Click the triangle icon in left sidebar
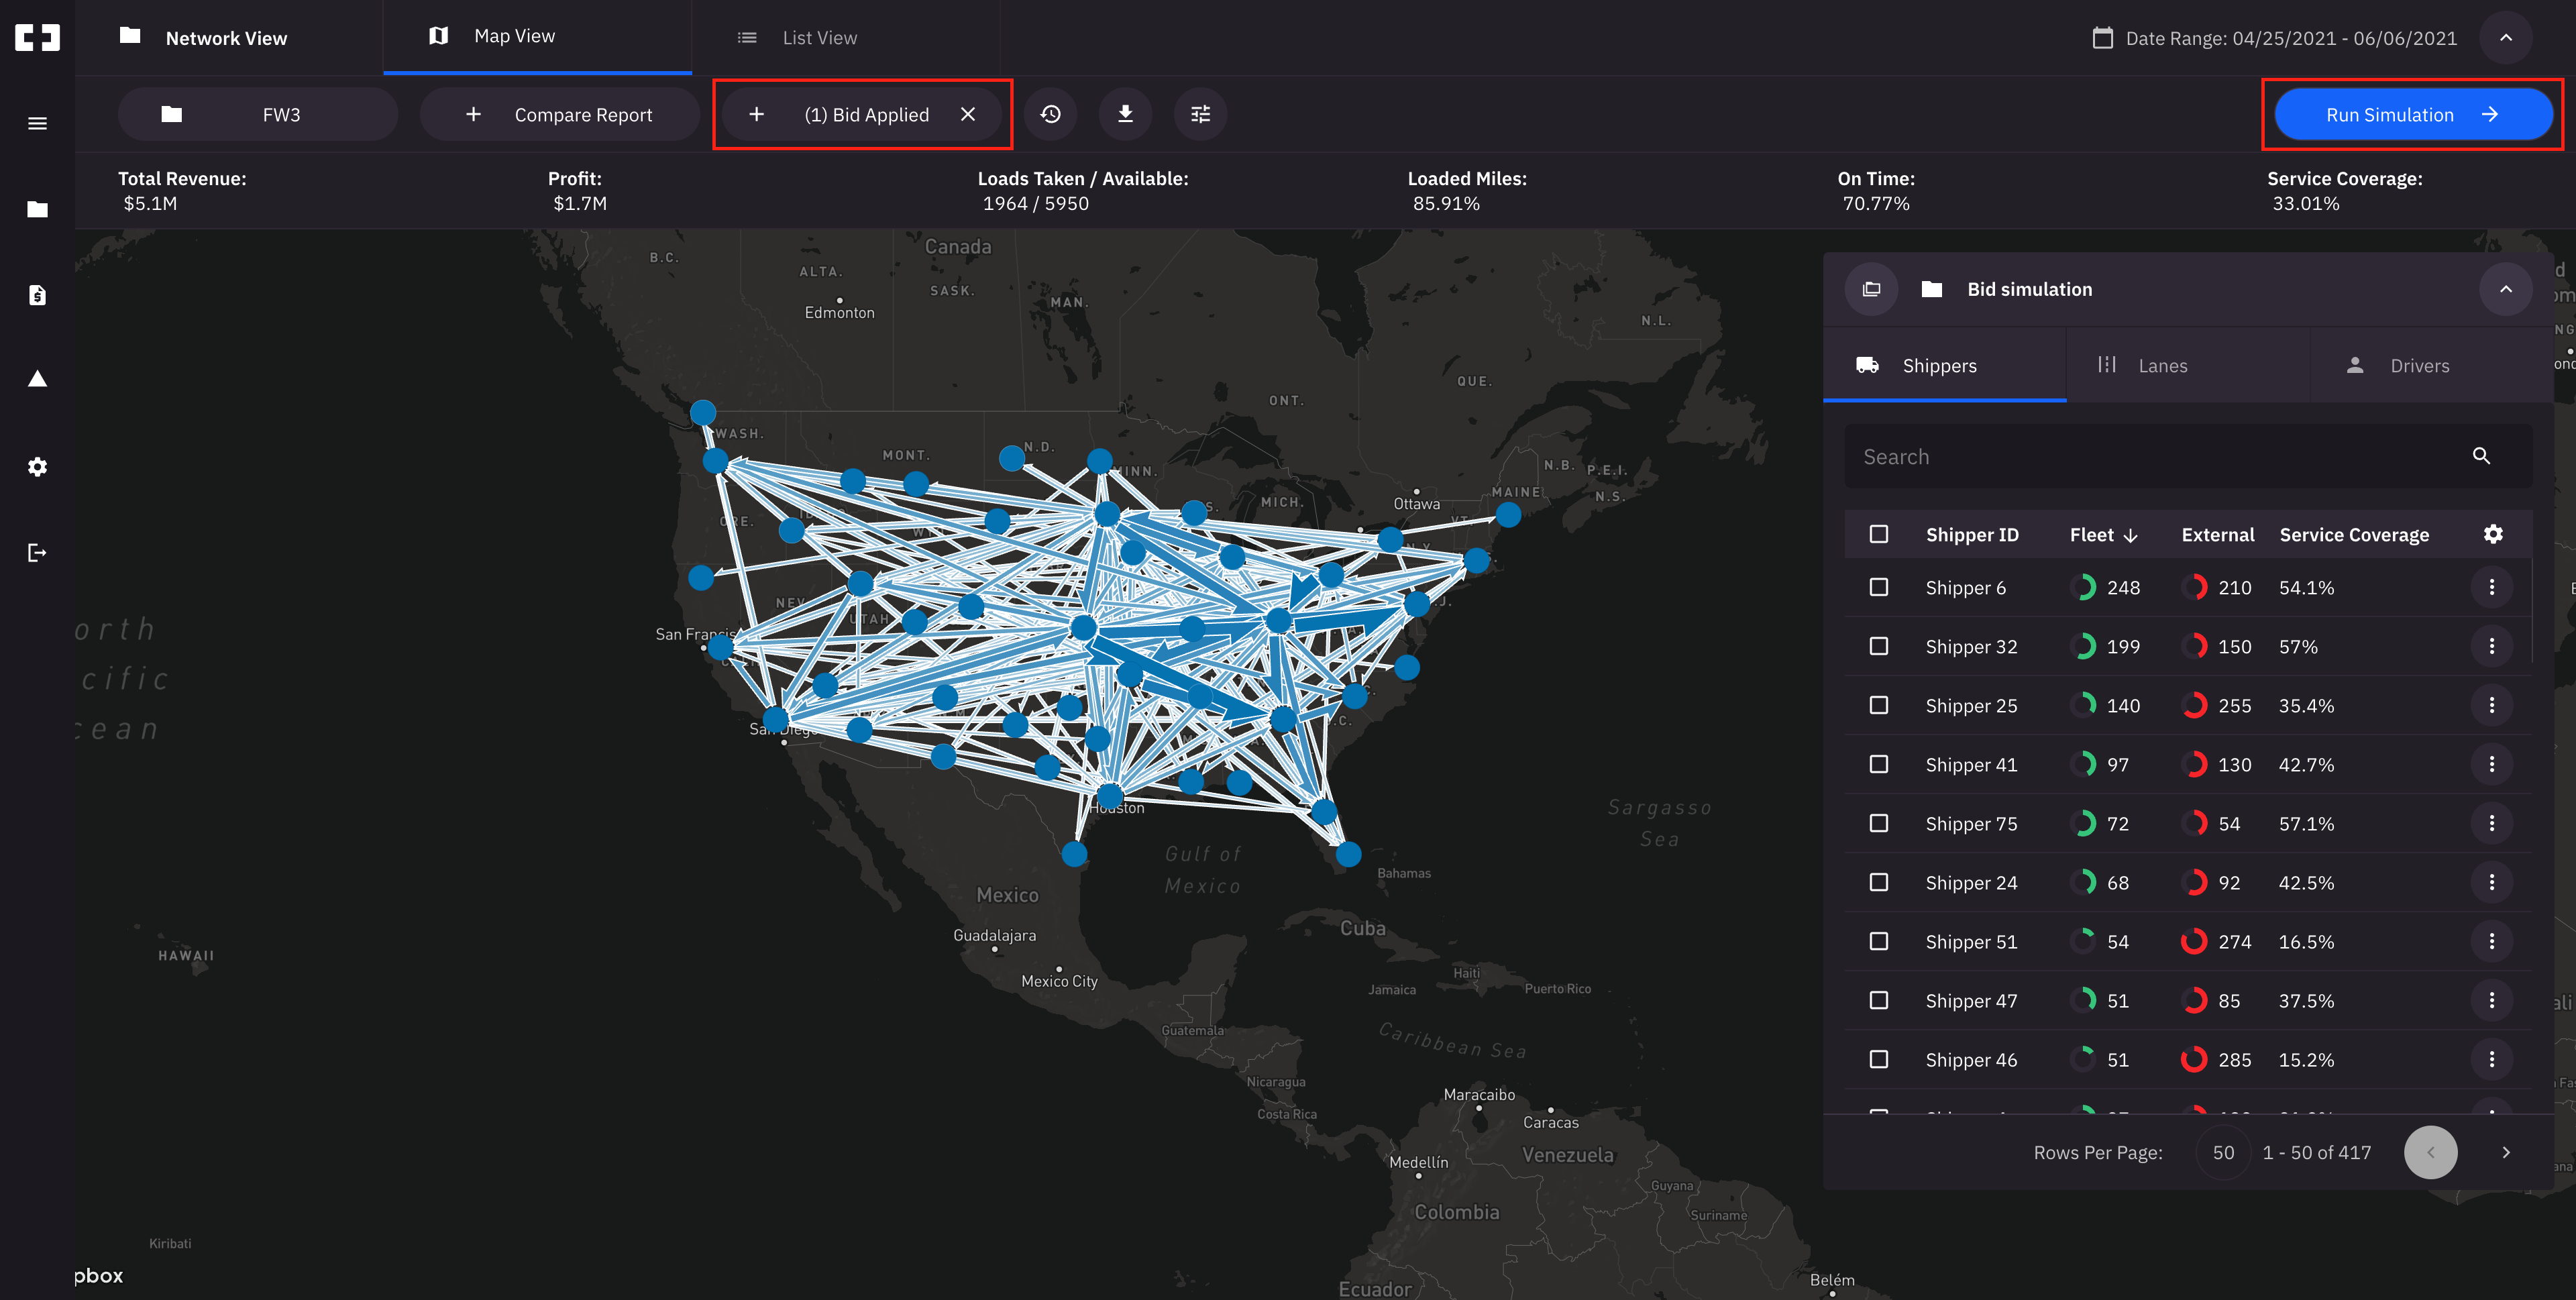 pos(37,379)
